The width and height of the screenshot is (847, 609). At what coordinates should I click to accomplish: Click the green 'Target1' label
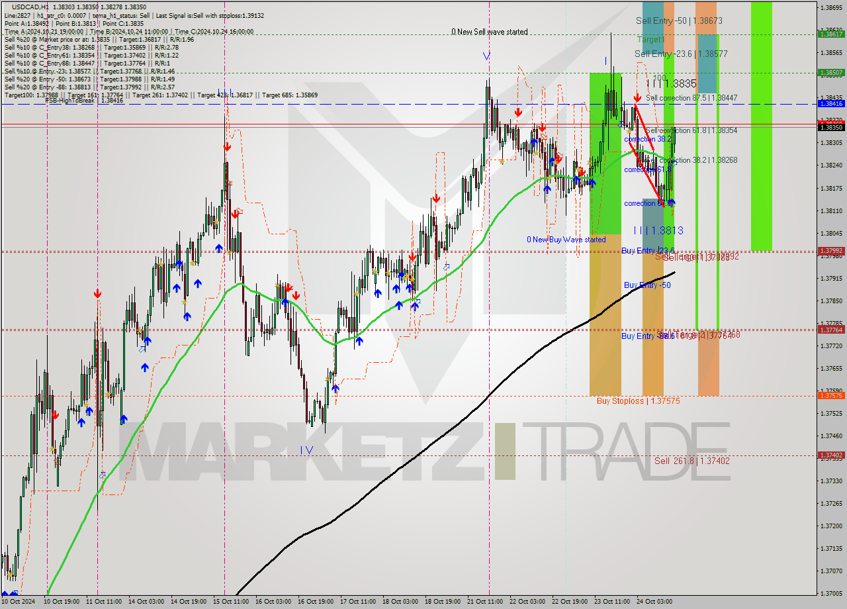pyautogui.click(x=650, y=40)
